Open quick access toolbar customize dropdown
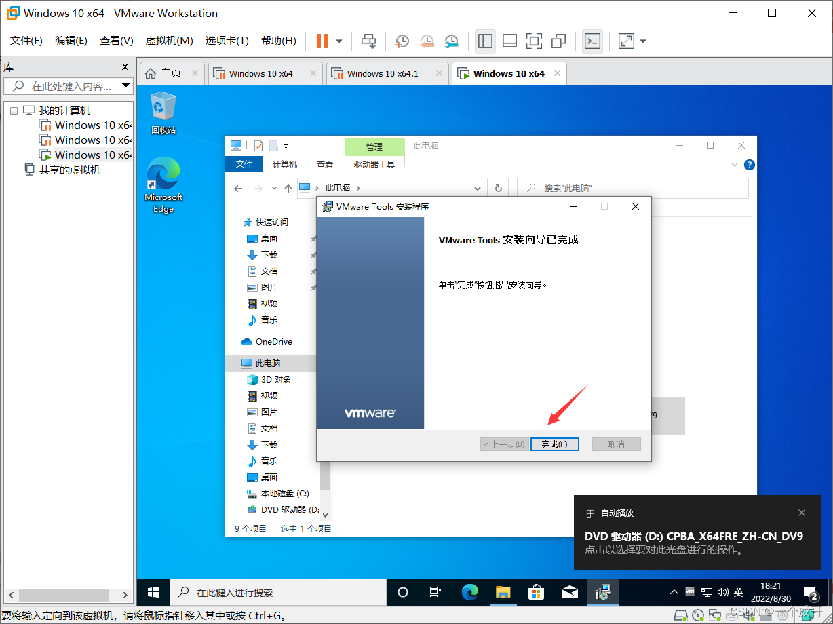The width and height of the screenshot is (833, 624). tap(286, 146)
